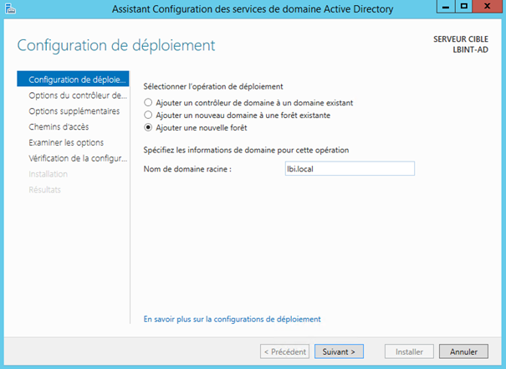
Task: Select 'Configuration de déploiement' step in the sidebar
Action: click(x=73, y=79)
